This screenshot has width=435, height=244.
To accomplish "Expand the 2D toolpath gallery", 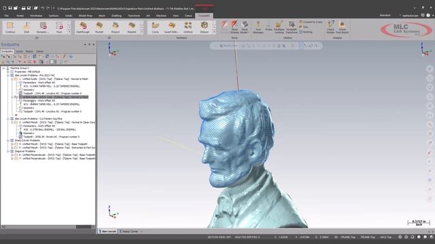I will point(69,32).
